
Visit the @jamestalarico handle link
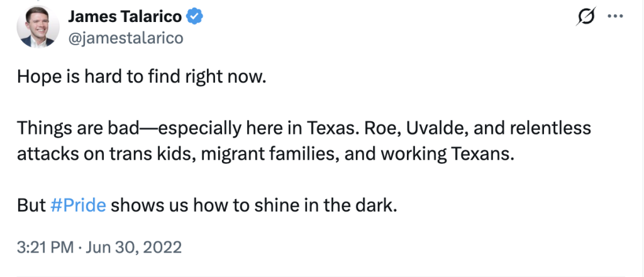point(125,38)
